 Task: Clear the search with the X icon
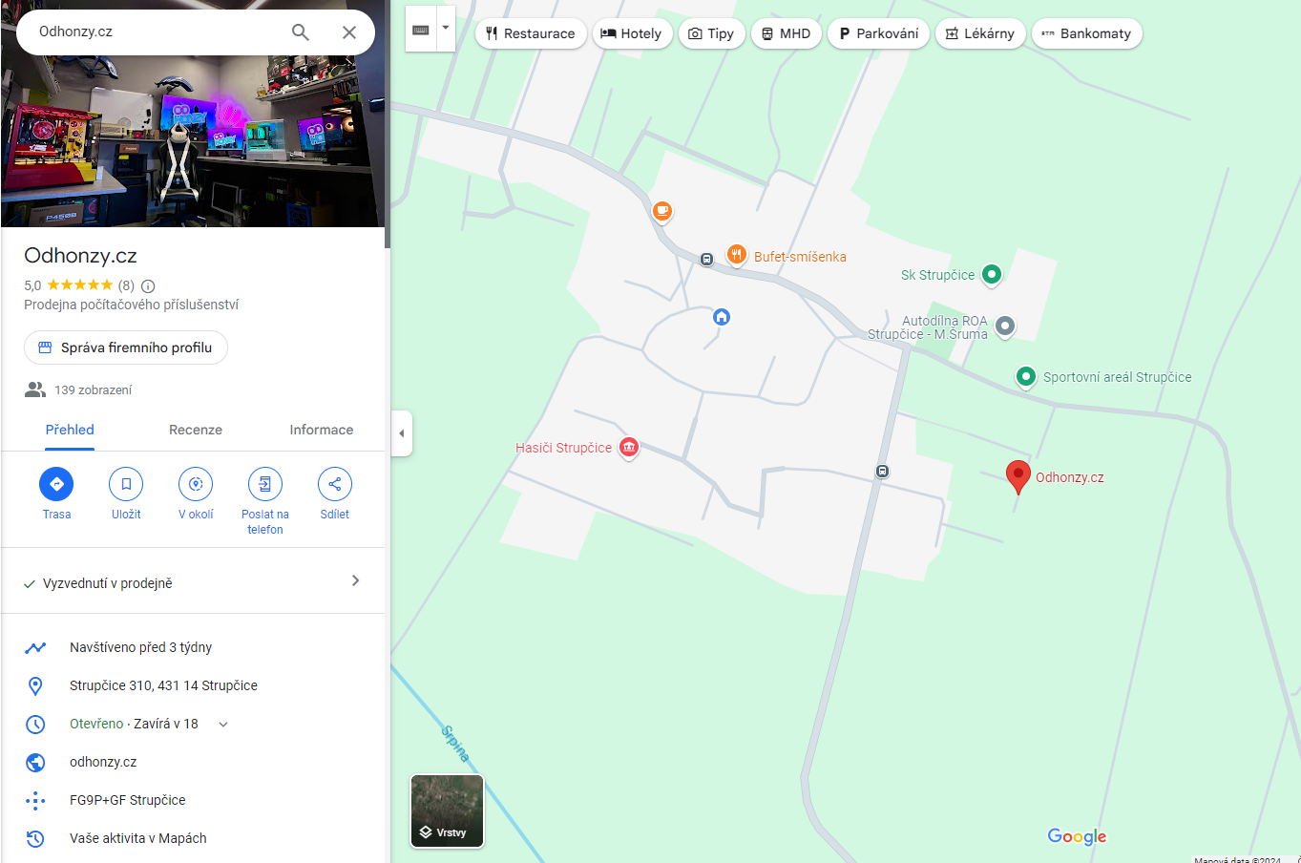(x=349, y=32)
